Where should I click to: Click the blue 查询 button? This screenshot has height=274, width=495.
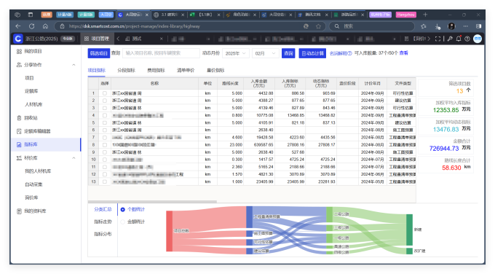(288, 53)
